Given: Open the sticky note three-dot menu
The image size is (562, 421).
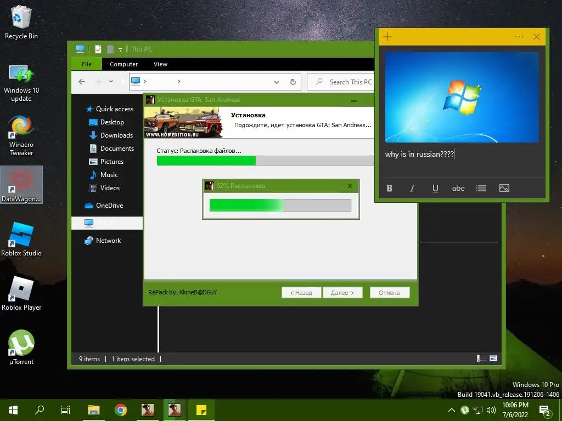Looking at the screenshot, I should (519, 37).
